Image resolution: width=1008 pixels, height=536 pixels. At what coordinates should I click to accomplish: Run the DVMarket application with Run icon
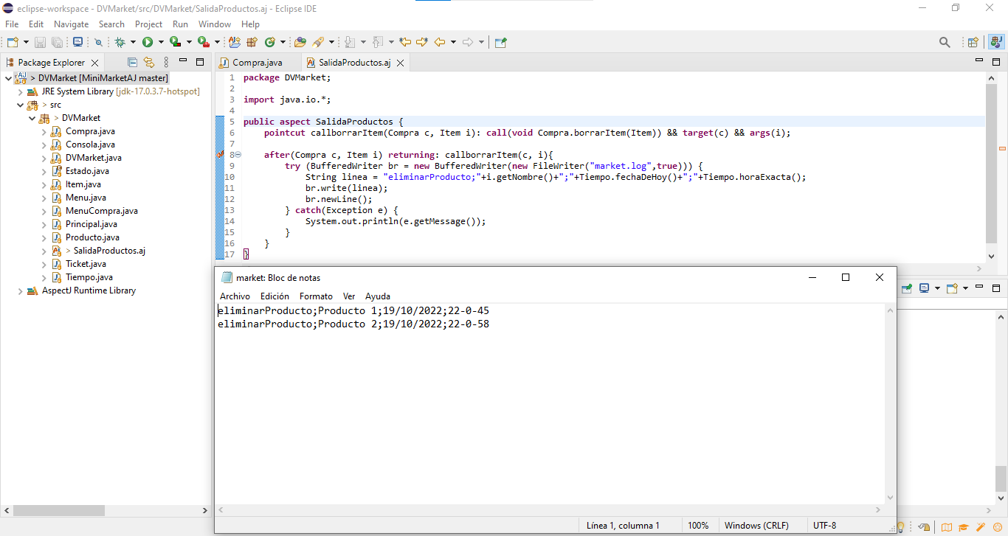[148, 42]
